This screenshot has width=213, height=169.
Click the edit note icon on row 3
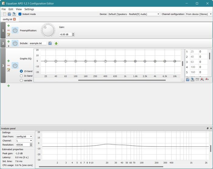pos(9,70)
